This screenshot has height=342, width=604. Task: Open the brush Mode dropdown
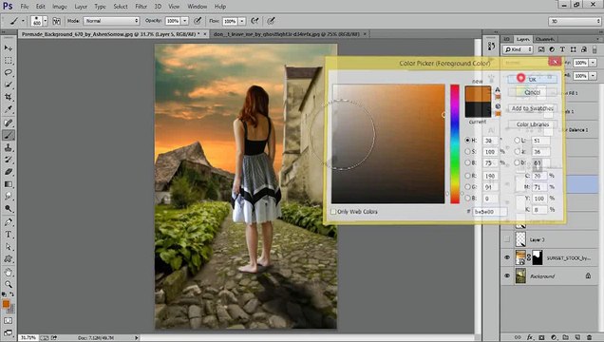(x=111, y=21)
